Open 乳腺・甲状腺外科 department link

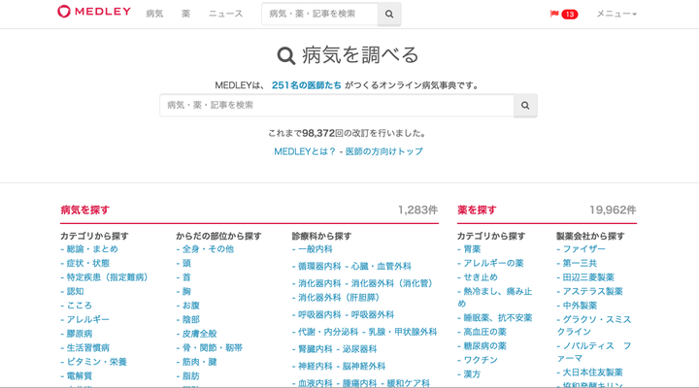tap(403, 332)
